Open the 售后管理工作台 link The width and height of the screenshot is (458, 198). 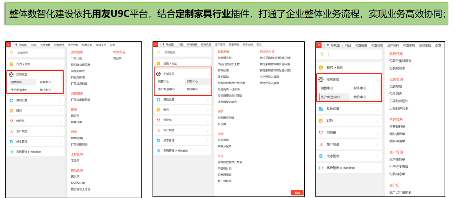80,189
